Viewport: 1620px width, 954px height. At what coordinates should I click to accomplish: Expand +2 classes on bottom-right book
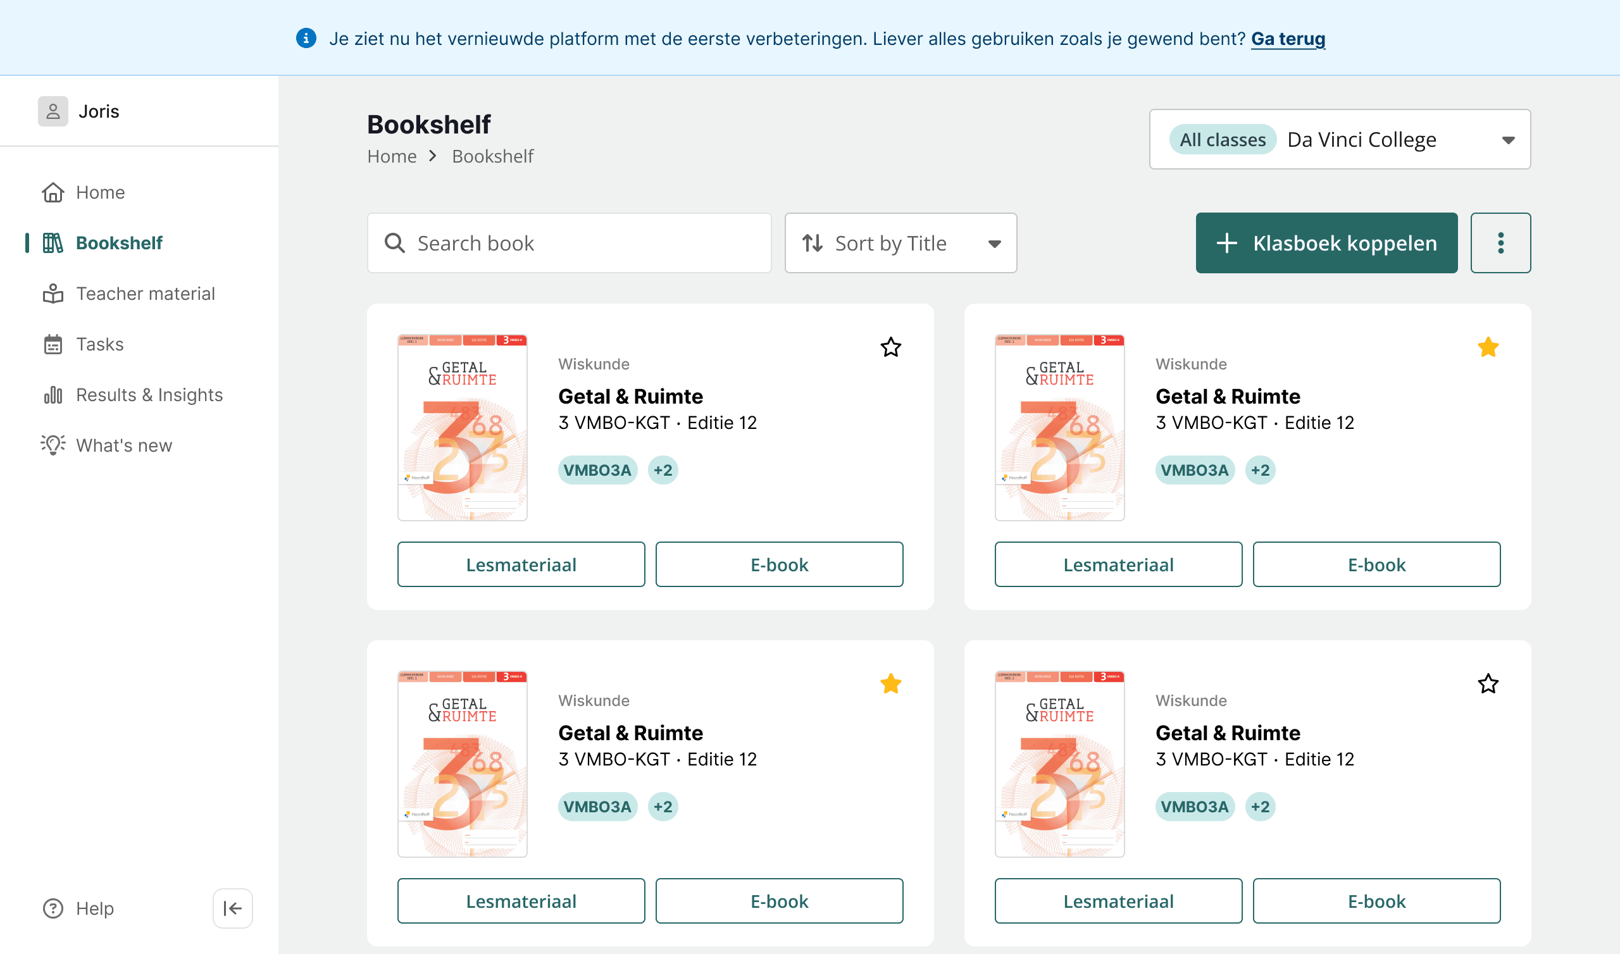[x=1260, y=806]
